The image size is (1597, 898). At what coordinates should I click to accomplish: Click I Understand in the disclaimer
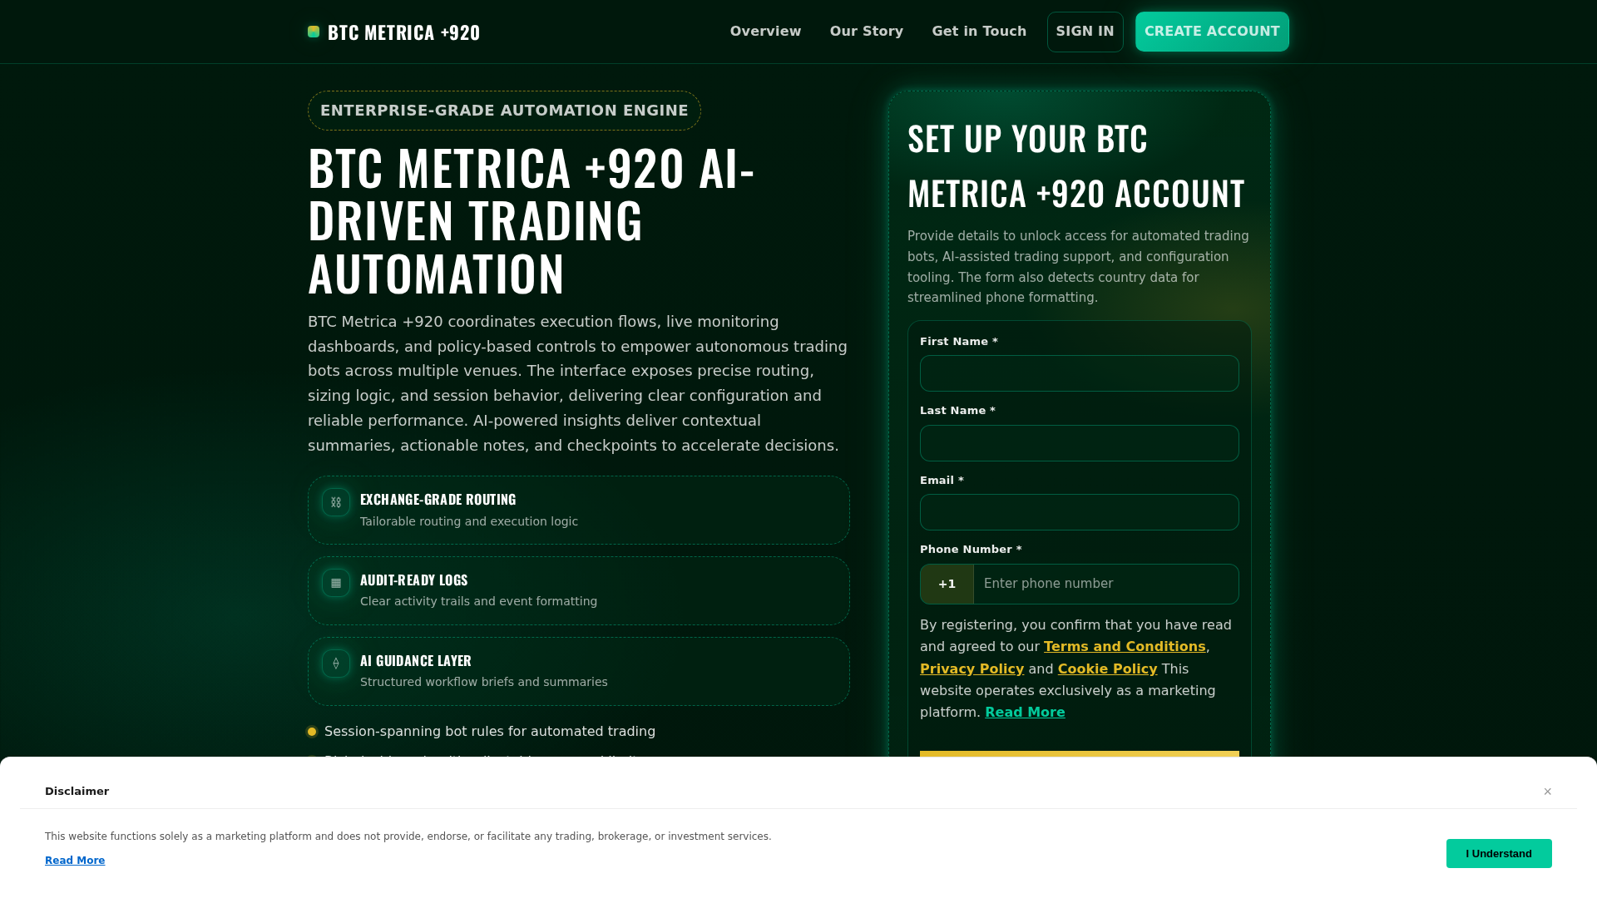click(x=1499, y=853)
